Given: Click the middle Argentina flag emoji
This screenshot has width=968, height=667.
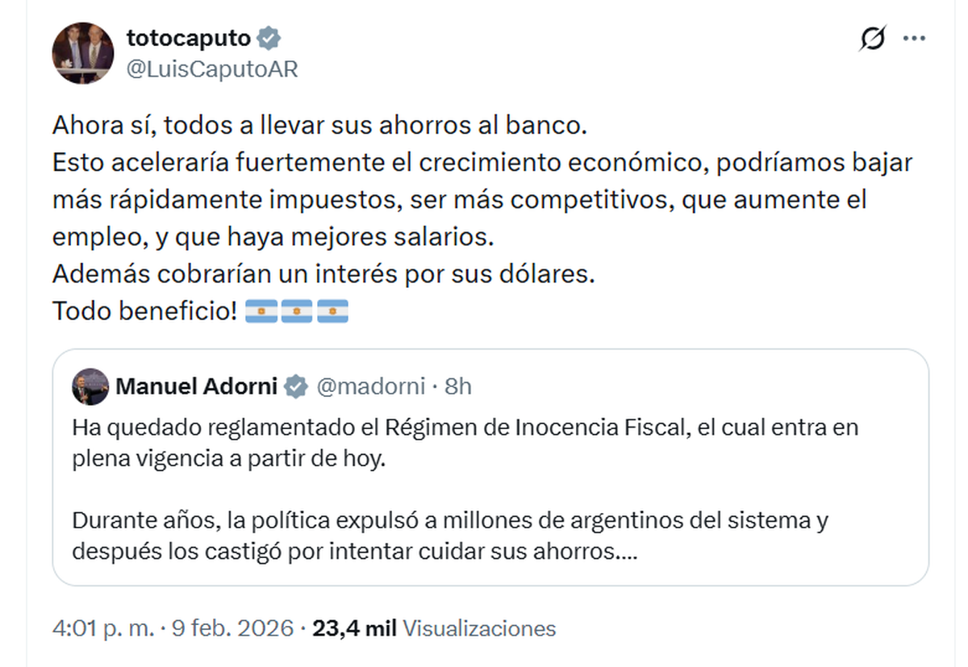Looking at the screenshot, I should click(x=297, y=311).
